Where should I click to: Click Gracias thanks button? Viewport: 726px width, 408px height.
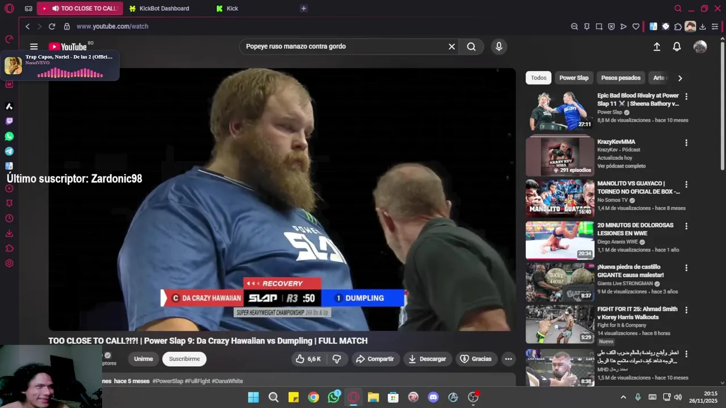(x=475, y=359)
